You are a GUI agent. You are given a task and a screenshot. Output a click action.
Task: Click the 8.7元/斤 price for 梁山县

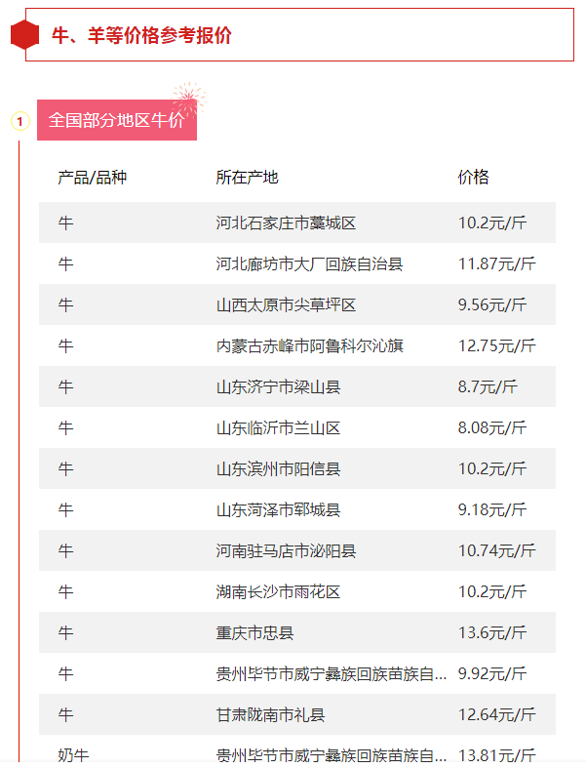click(488, 387)
